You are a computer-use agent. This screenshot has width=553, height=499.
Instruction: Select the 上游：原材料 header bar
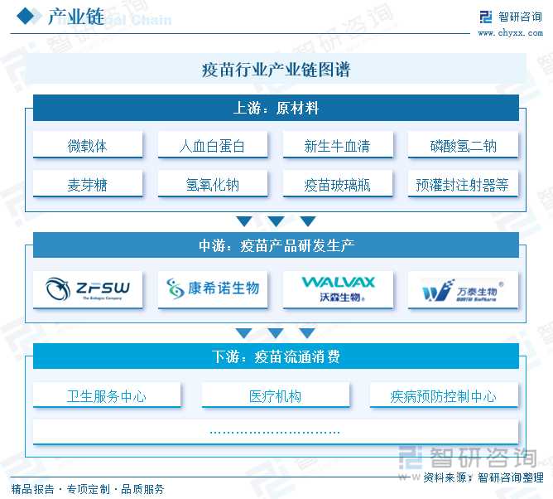[x=276, y=108]
